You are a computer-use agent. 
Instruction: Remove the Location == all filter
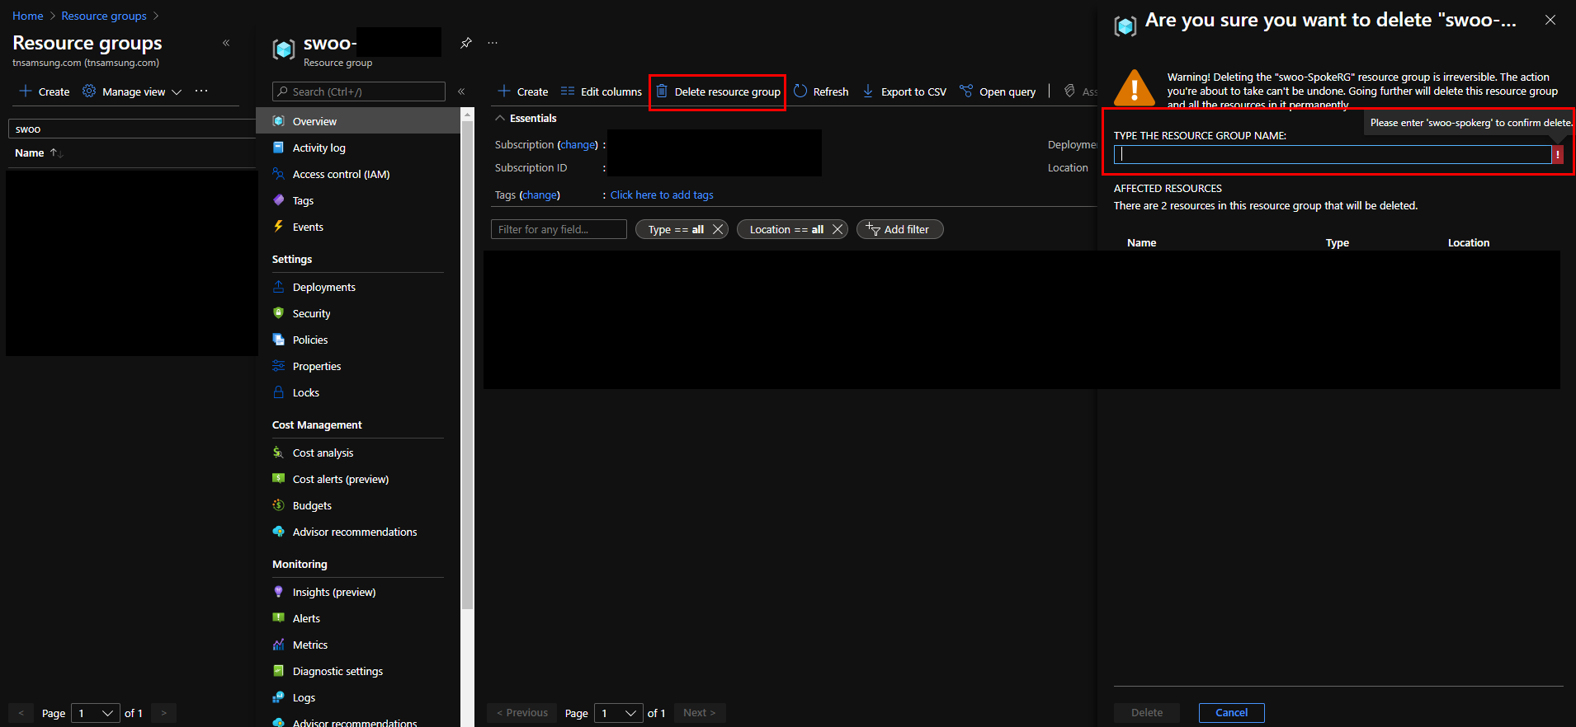click(838, 229)
